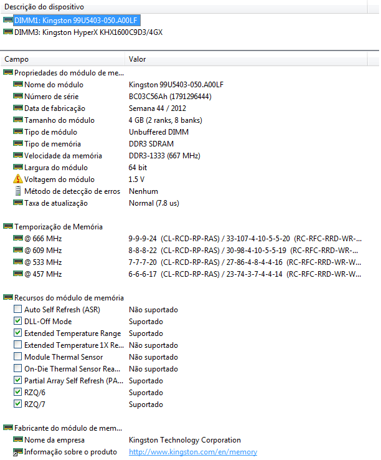Select the value Kingston Technology Corporation
Viewport: 381px width, 460px height.
coord(185,440)
